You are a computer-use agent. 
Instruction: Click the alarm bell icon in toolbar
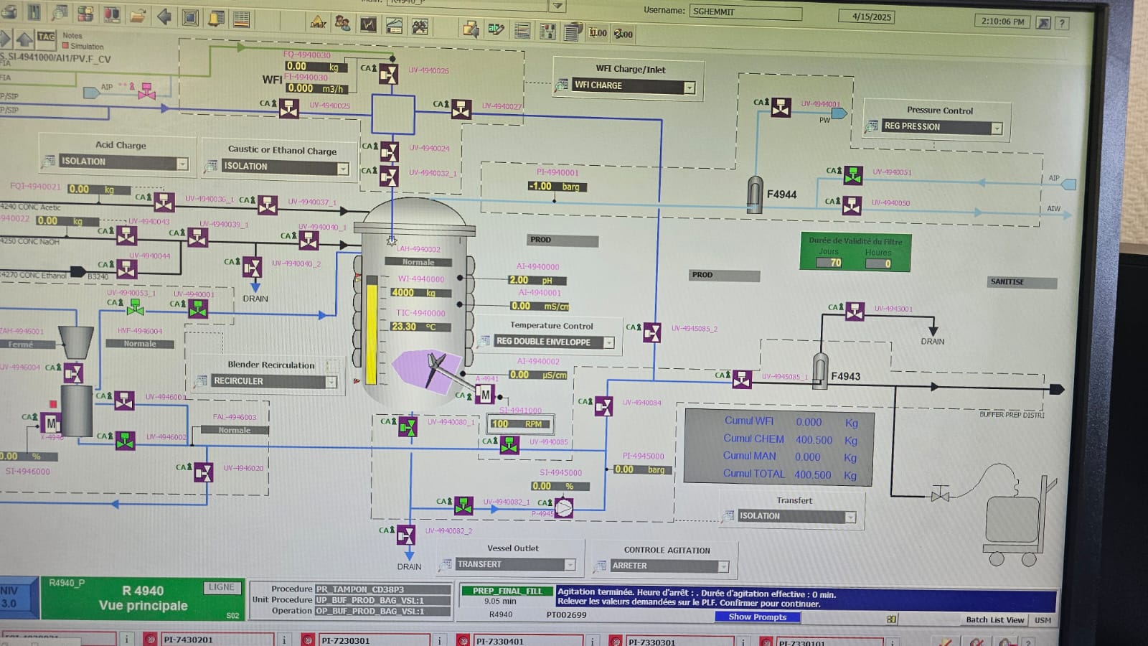(x=215, y=18)
